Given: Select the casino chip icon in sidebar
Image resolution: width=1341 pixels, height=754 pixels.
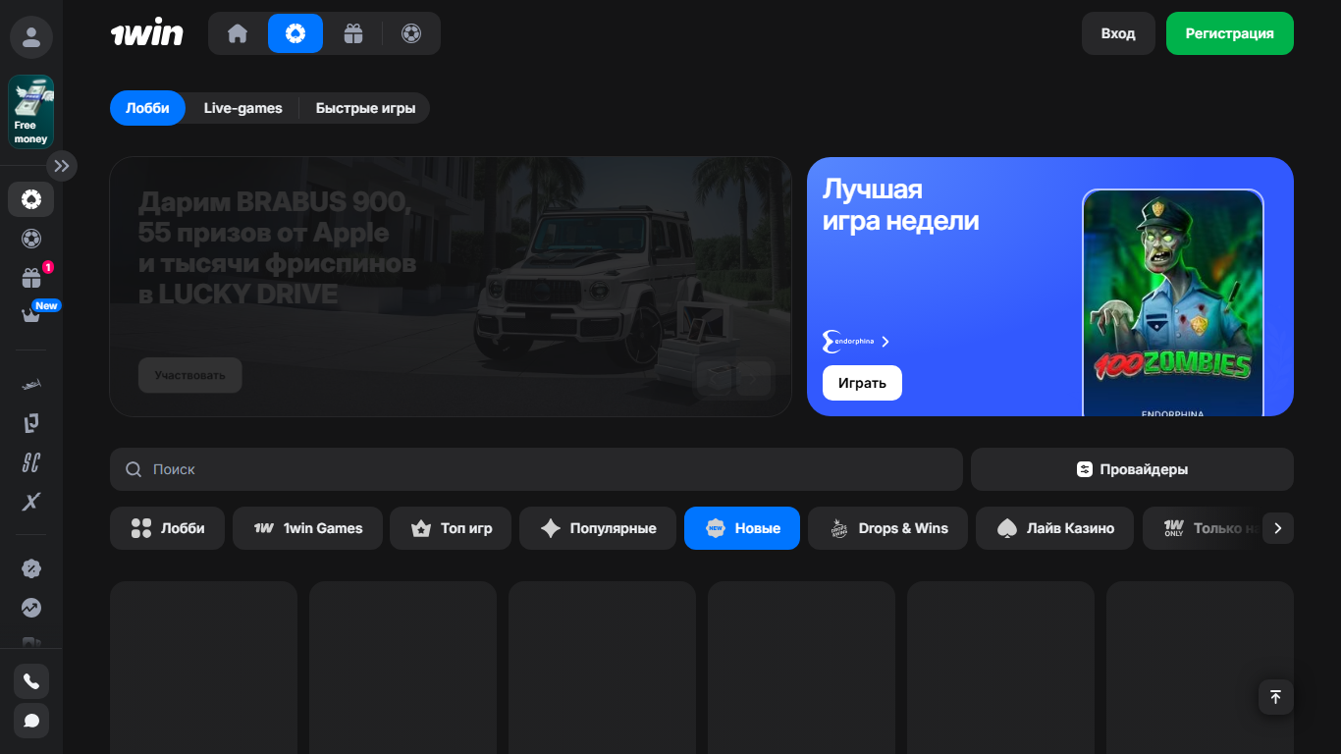Looking at the screenshot, I should coord(31,199).
